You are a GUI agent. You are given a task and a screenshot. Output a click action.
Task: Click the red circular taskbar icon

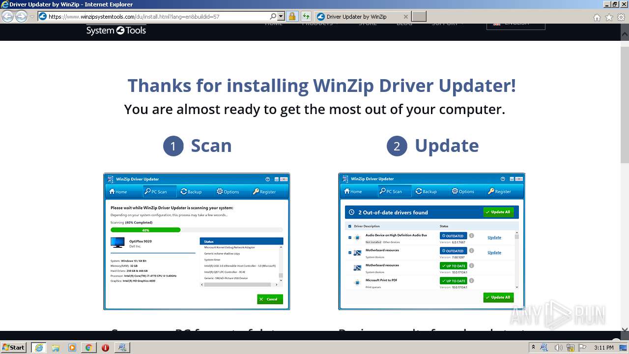[105, 348]
